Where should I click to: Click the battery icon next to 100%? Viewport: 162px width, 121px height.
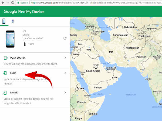tap(25, 44)
